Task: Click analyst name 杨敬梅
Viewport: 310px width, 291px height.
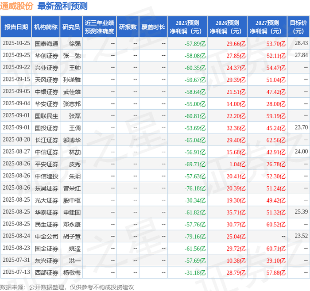Action: (x=72, y=272)
